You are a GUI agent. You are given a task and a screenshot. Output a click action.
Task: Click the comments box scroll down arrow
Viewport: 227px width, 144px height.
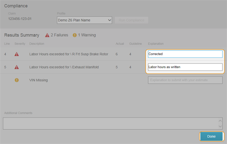click(221, 126)
